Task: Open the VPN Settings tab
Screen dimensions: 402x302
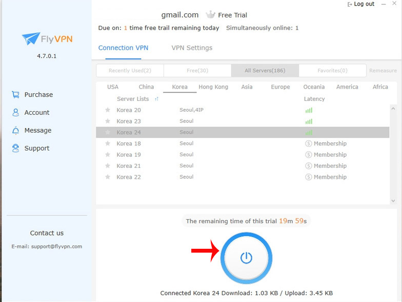Action: [192, 48]
